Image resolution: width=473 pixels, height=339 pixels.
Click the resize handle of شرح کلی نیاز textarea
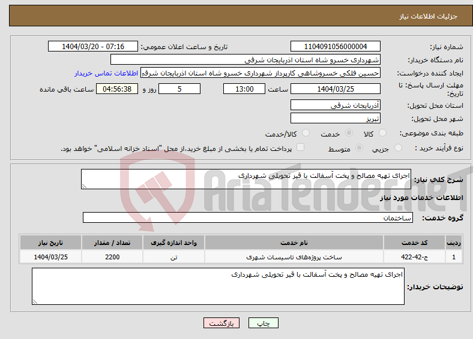pos(84,186)
